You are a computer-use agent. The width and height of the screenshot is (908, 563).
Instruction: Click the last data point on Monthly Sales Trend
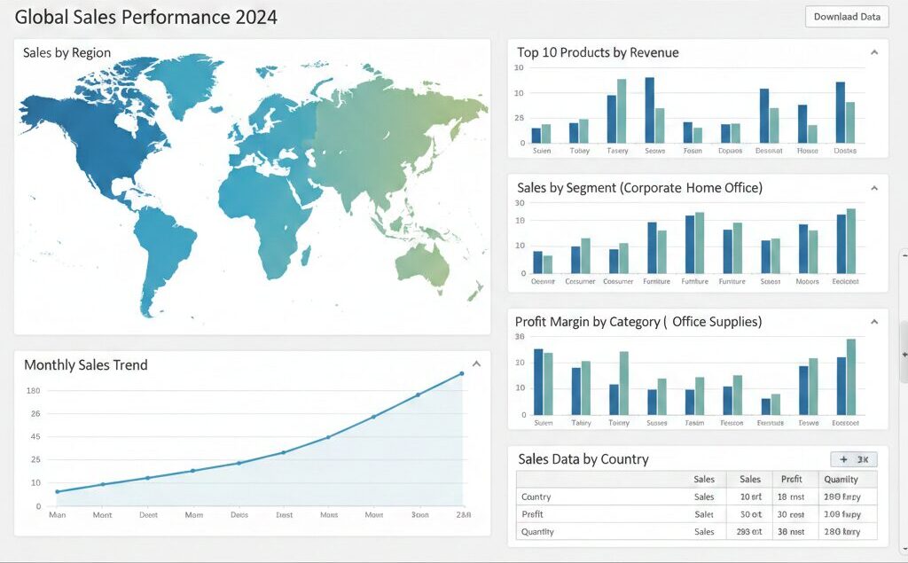coord(462,374)
